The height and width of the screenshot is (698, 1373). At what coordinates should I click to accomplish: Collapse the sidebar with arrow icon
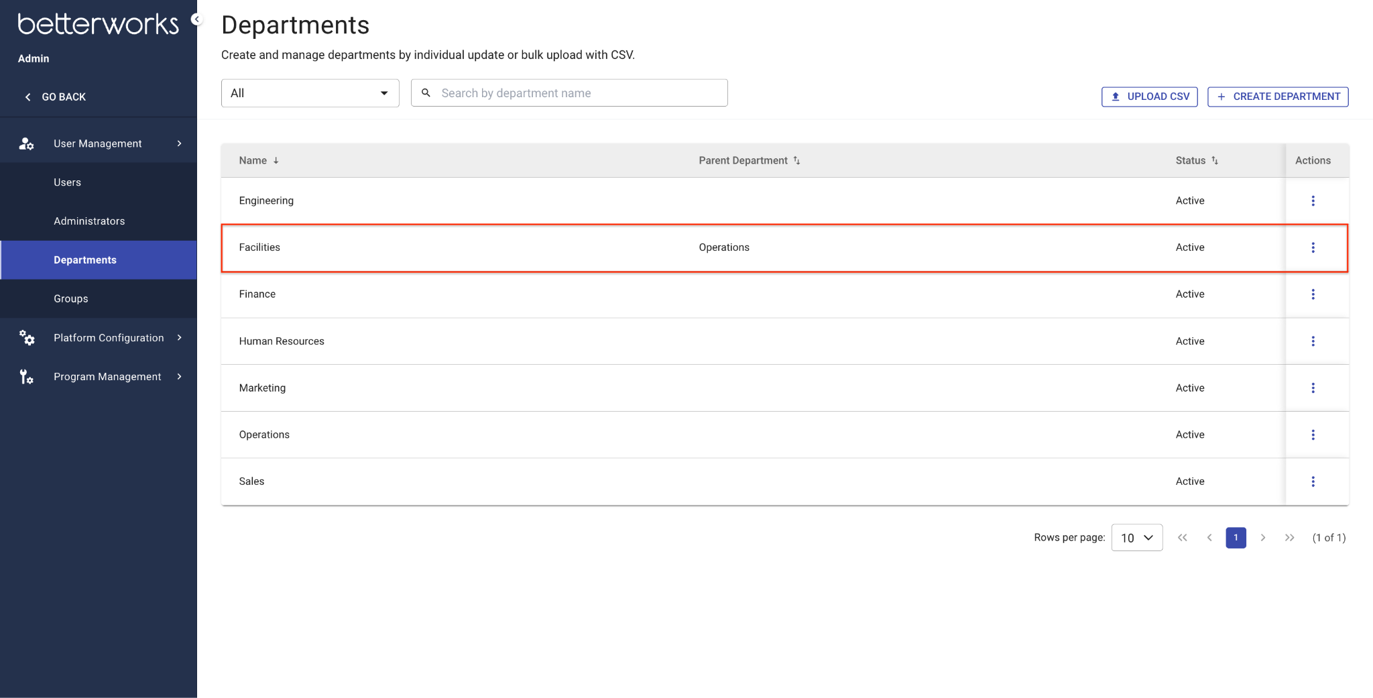[196, 19]
